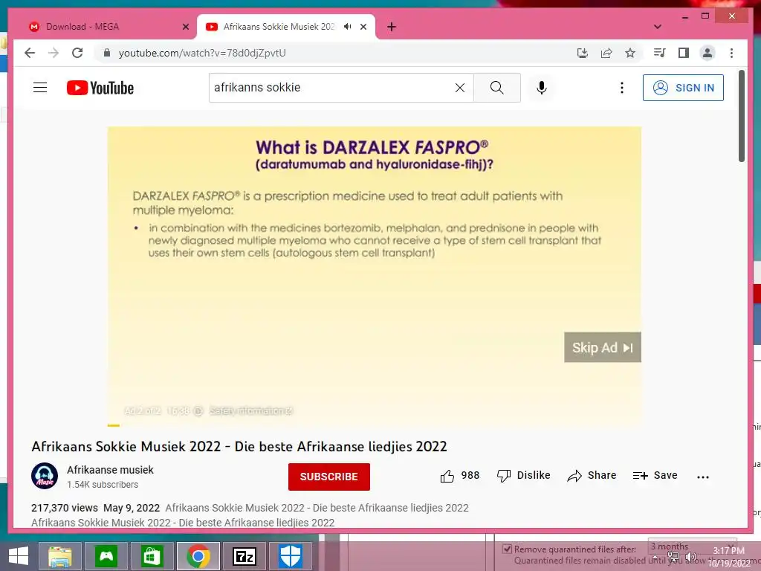
Task: Open Xbox app from taskbar
Action: pos(106,556)
